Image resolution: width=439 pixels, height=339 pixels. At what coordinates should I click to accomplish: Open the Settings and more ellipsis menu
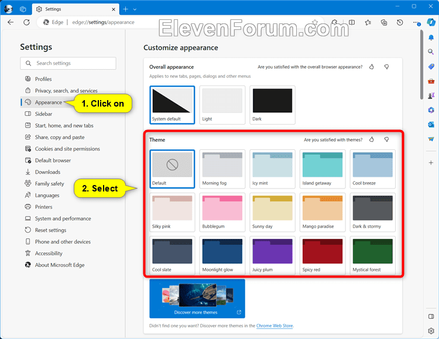coord(416,22)
